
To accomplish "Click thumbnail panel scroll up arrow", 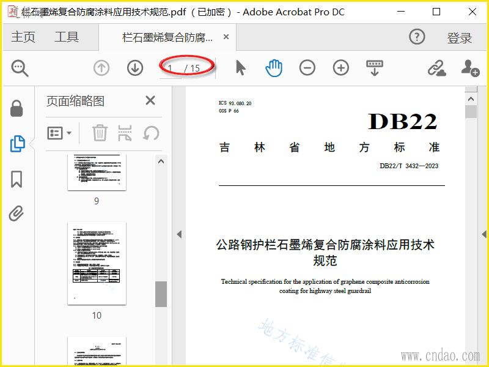I will click(161, 161).
